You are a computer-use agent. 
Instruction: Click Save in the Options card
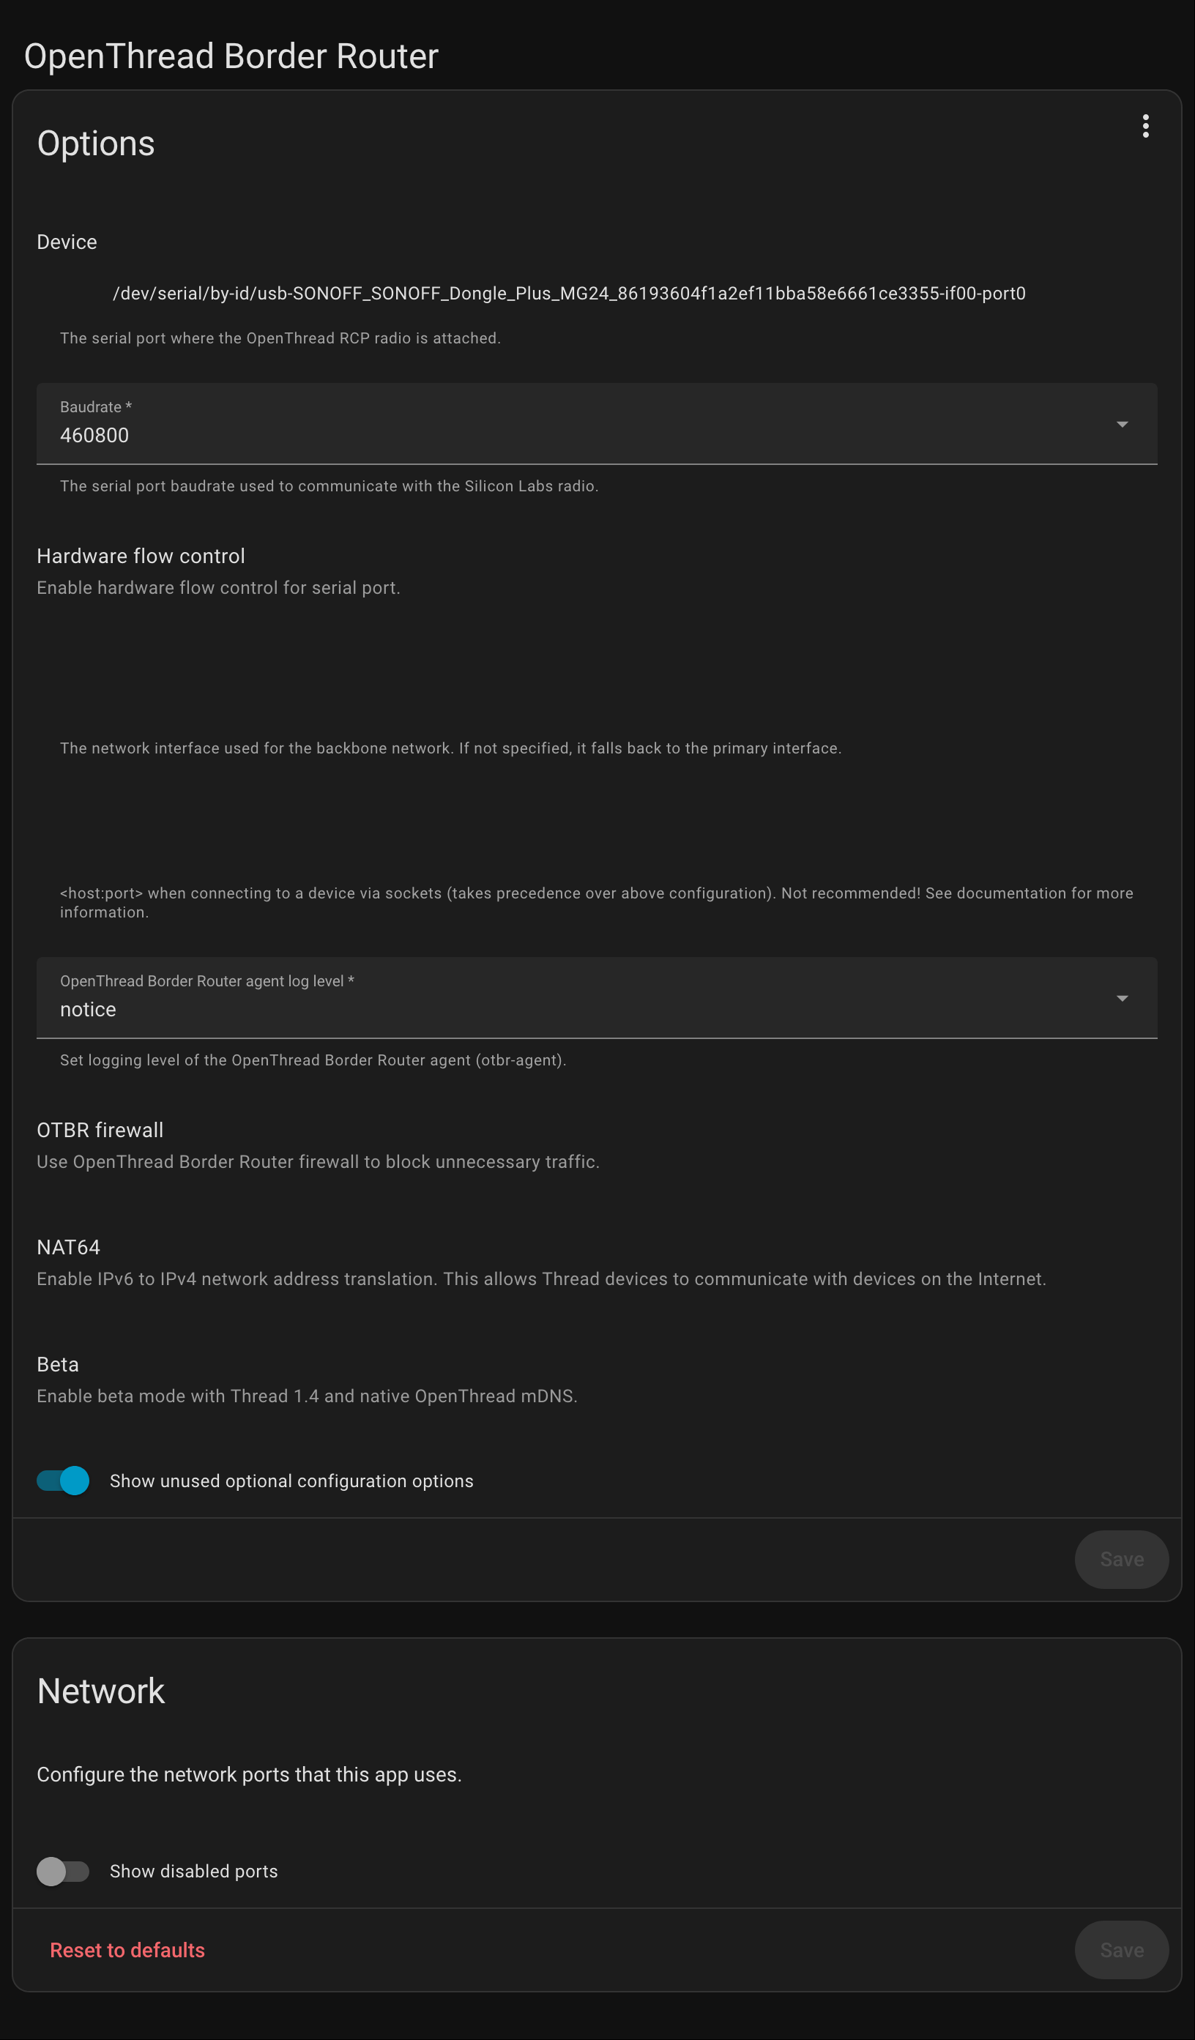pos(1121,1559)
